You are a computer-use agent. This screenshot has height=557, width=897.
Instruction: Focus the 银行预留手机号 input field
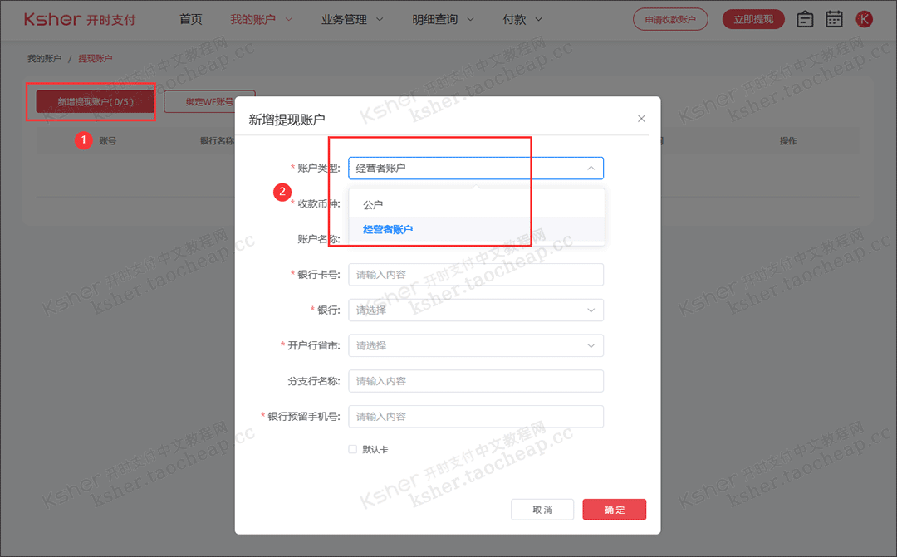[476, 417]
